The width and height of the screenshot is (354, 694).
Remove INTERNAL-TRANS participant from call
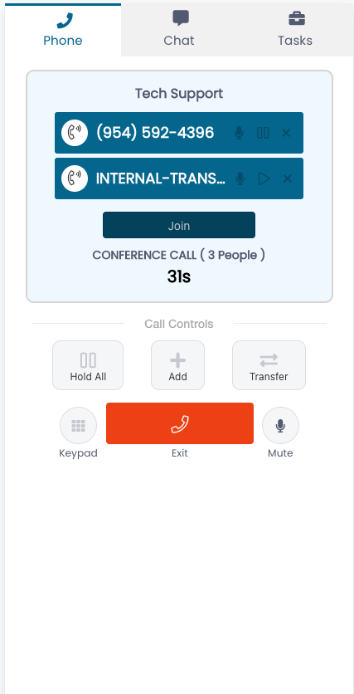(288, 178)
